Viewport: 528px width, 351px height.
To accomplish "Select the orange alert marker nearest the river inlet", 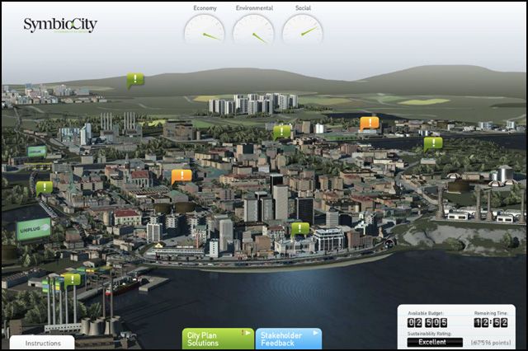I will point(369,123).
